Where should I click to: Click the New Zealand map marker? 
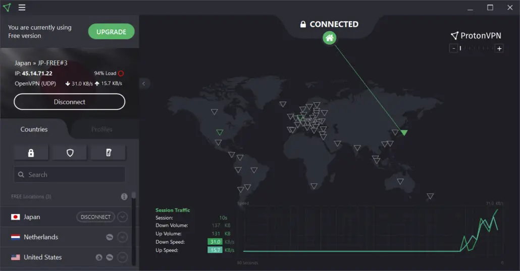[430, 196]
